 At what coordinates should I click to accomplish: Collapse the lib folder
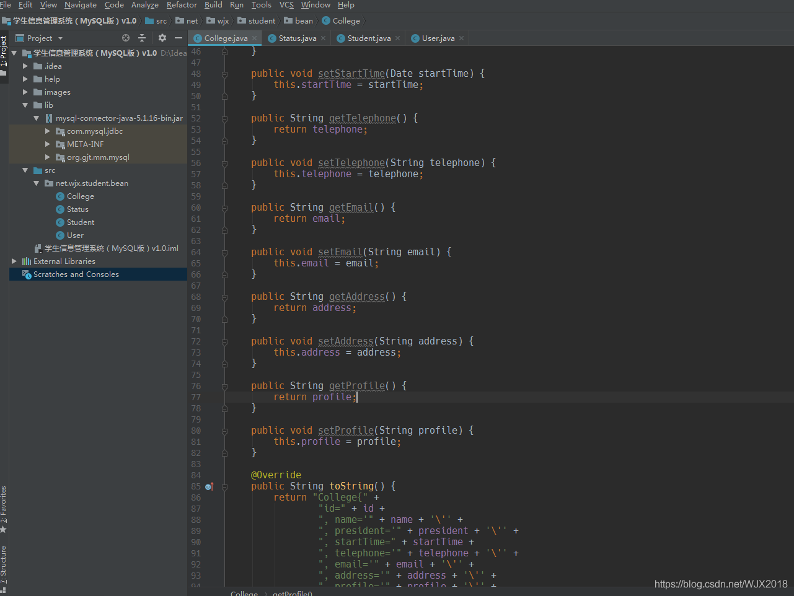pyautogui.click(x=25, y=105)
